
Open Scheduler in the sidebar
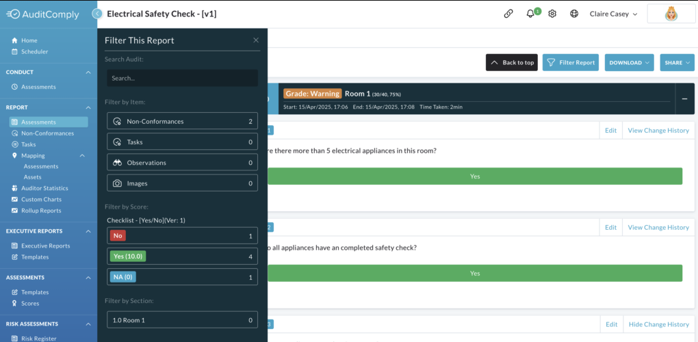click(x=35, y=51)
